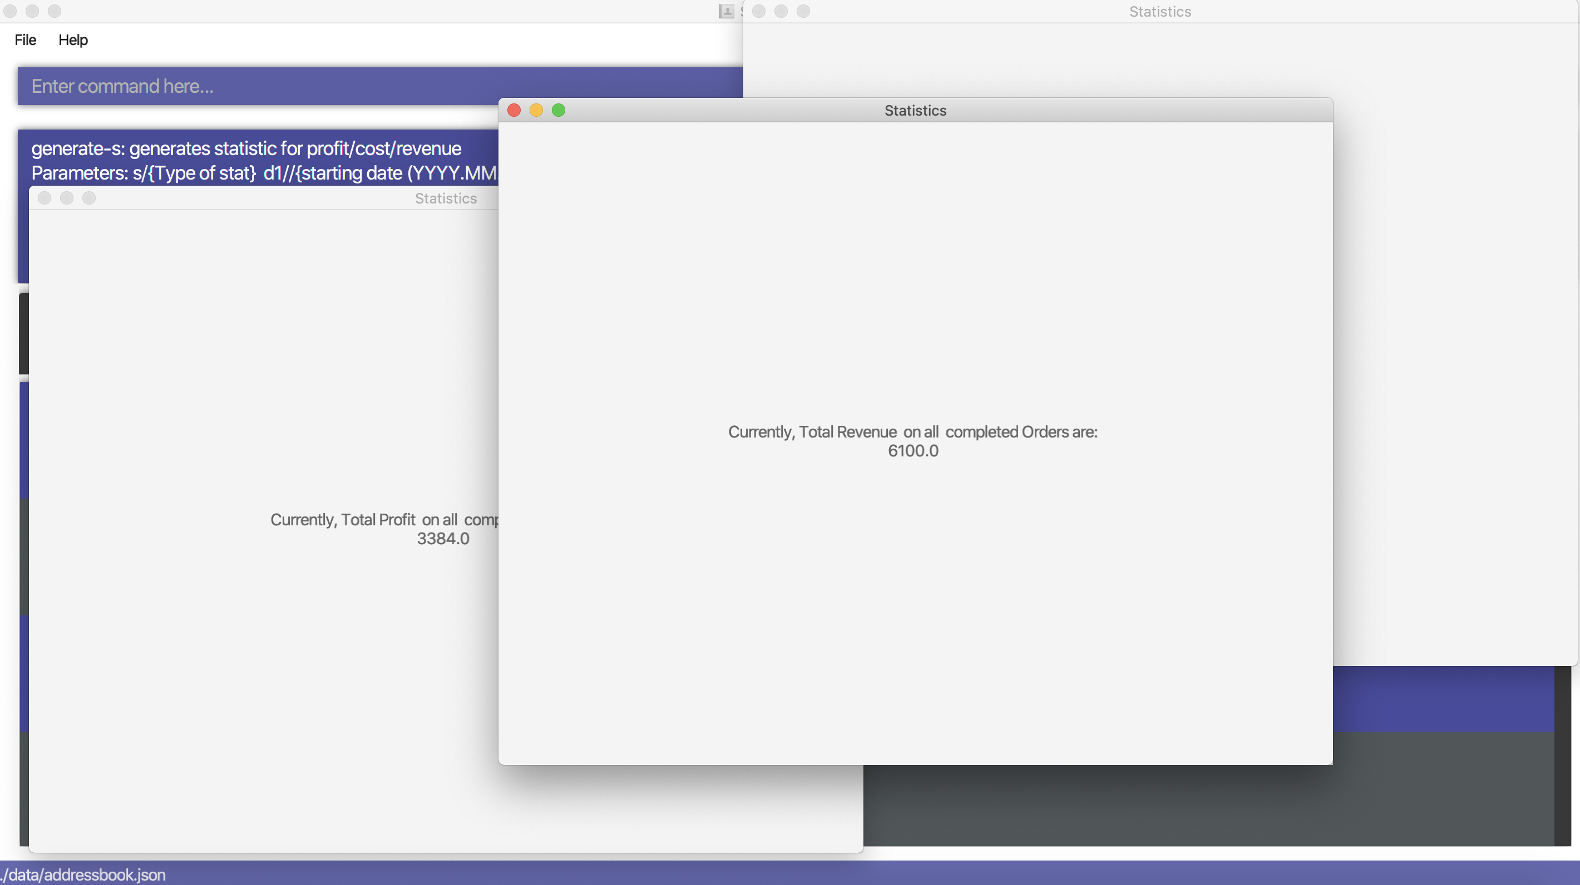The image size is (1580, 885).
Task: Click the 'Currently, Total Profit on all' text
Action: tap(364, 520)
